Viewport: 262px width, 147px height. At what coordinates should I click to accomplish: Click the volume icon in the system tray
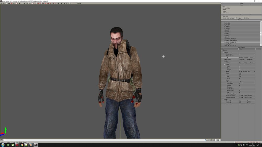point(244,145)
